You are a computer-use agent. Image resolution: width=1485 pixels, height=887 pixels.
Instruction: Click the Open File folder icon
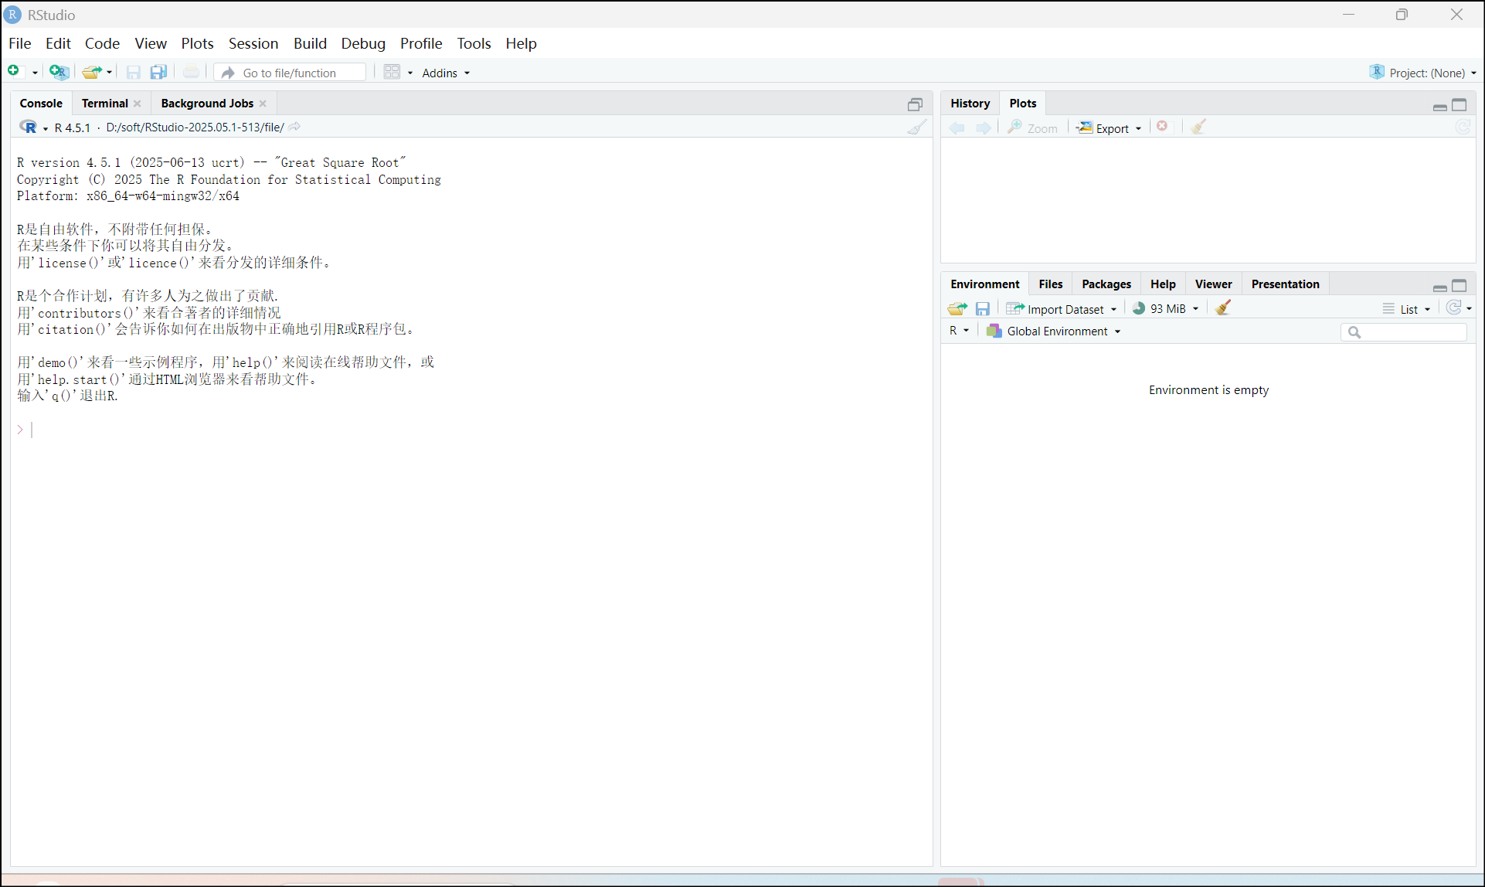tap(92, 72)
